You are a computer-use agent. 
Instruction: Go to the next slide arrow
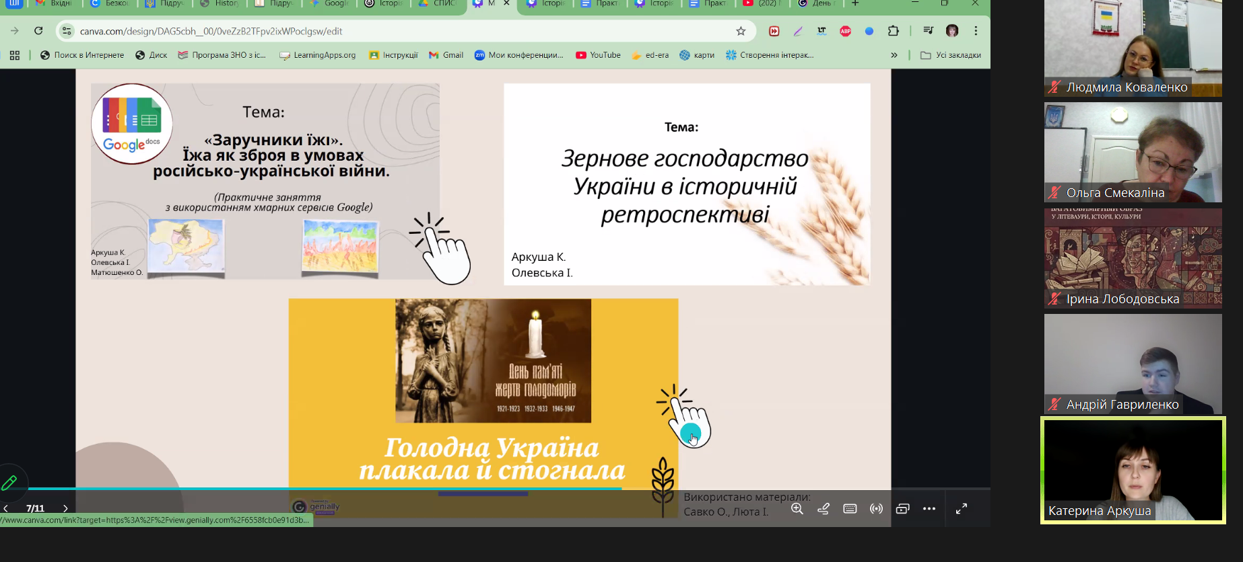(65, 509)
